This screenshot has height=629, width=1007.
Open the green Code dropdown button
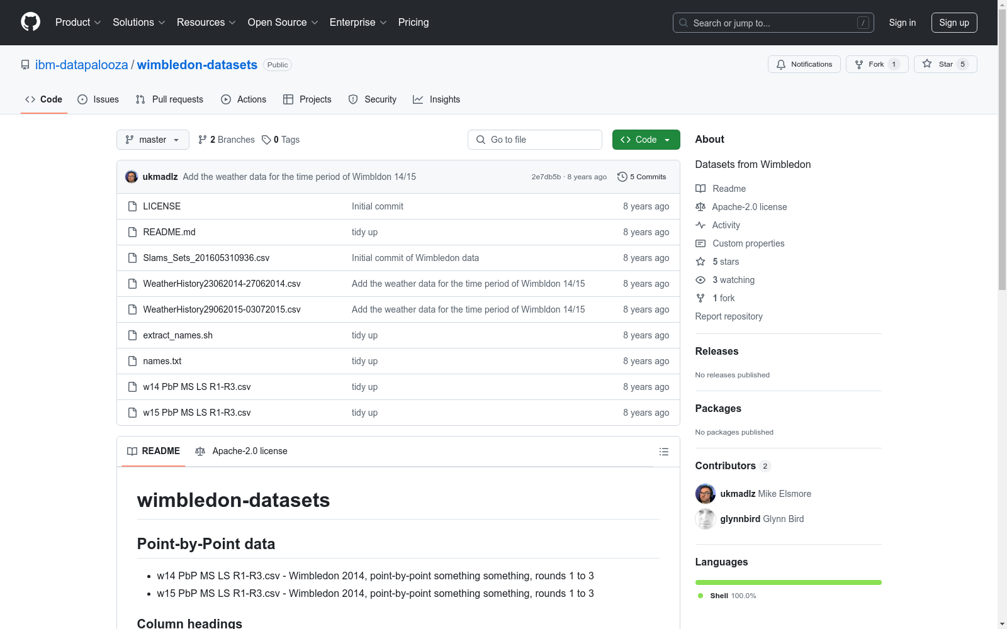pyautogui.click(x=646, y=140)
